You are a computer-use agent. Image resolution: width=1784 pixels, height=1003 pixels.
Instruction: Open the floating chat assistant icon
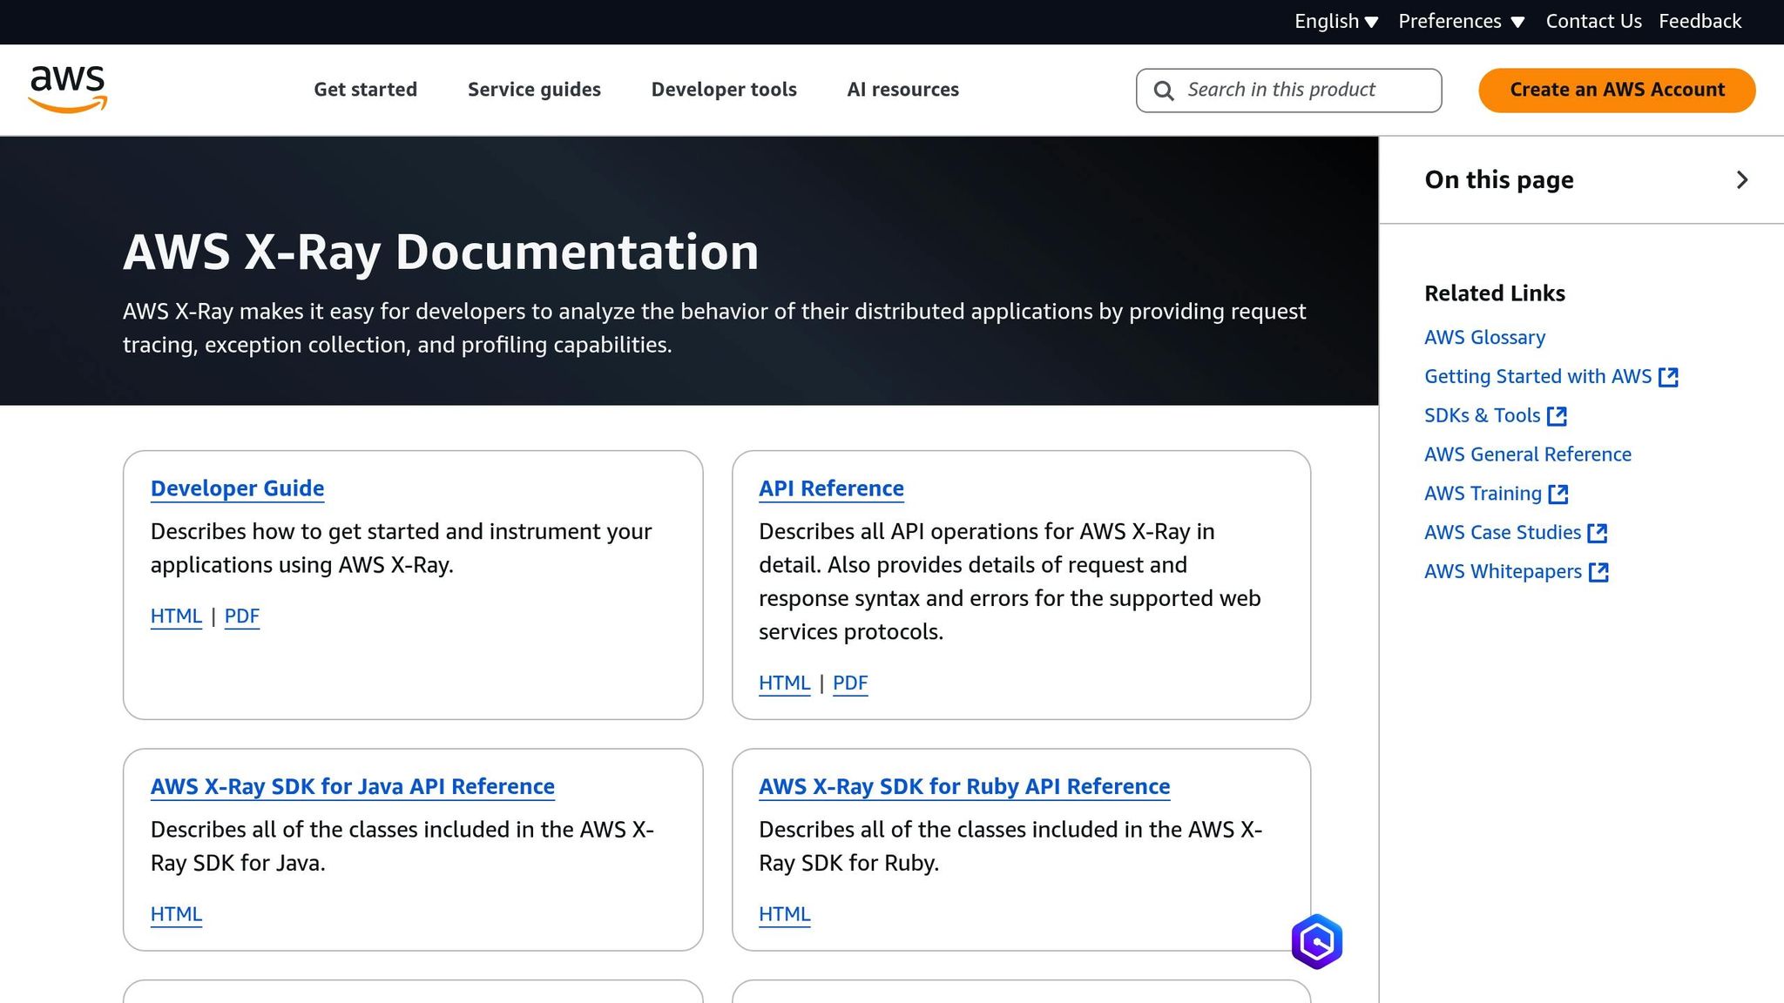coord(1316,941)
